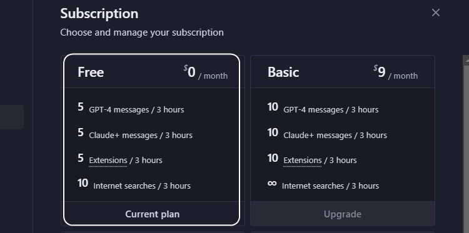Image resolution: width=469 pixels, height=233 pixels.
Task: Click the Current plan button
Action: pyautogui.click(x=152, y=214)
